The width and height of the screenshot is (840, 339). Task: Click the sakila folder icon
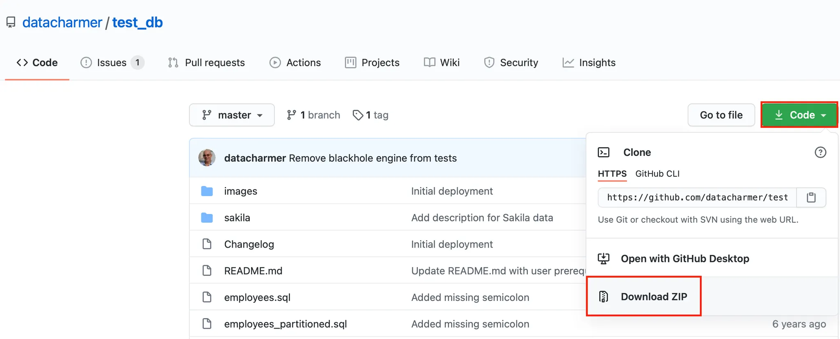[207, 218]
